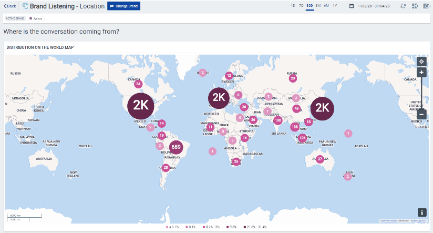
Task: Click the last export icon in header
Action: (x=426, y=6)
